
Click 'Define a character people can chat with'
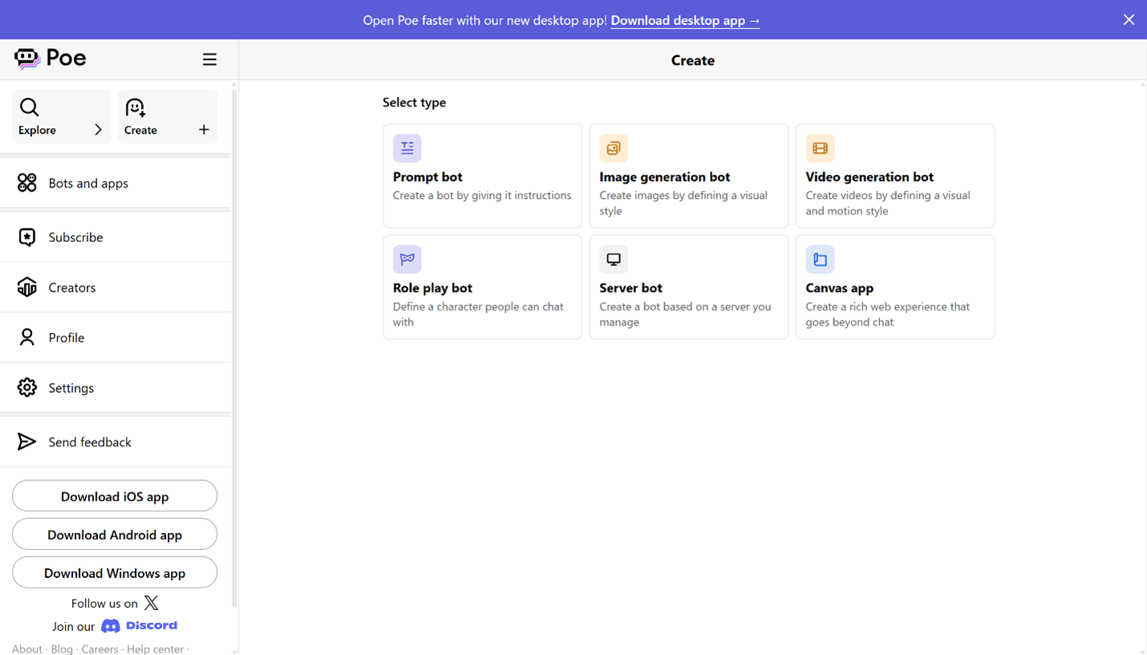click(x=478, y=314)
